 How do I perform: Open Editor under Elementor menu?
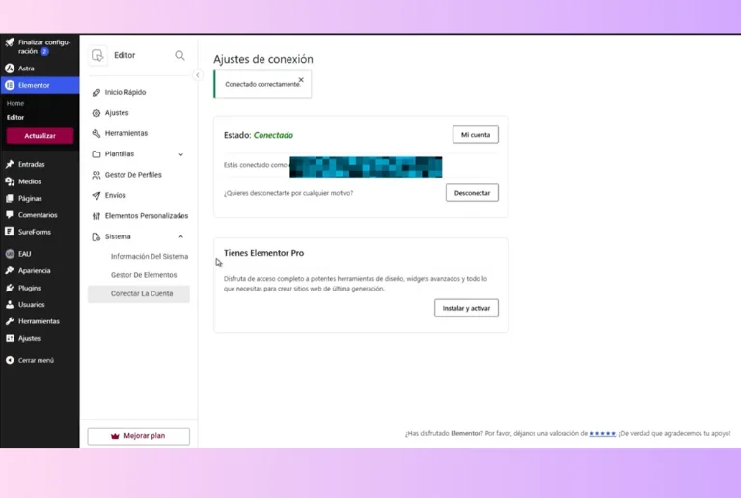point(15,117)
